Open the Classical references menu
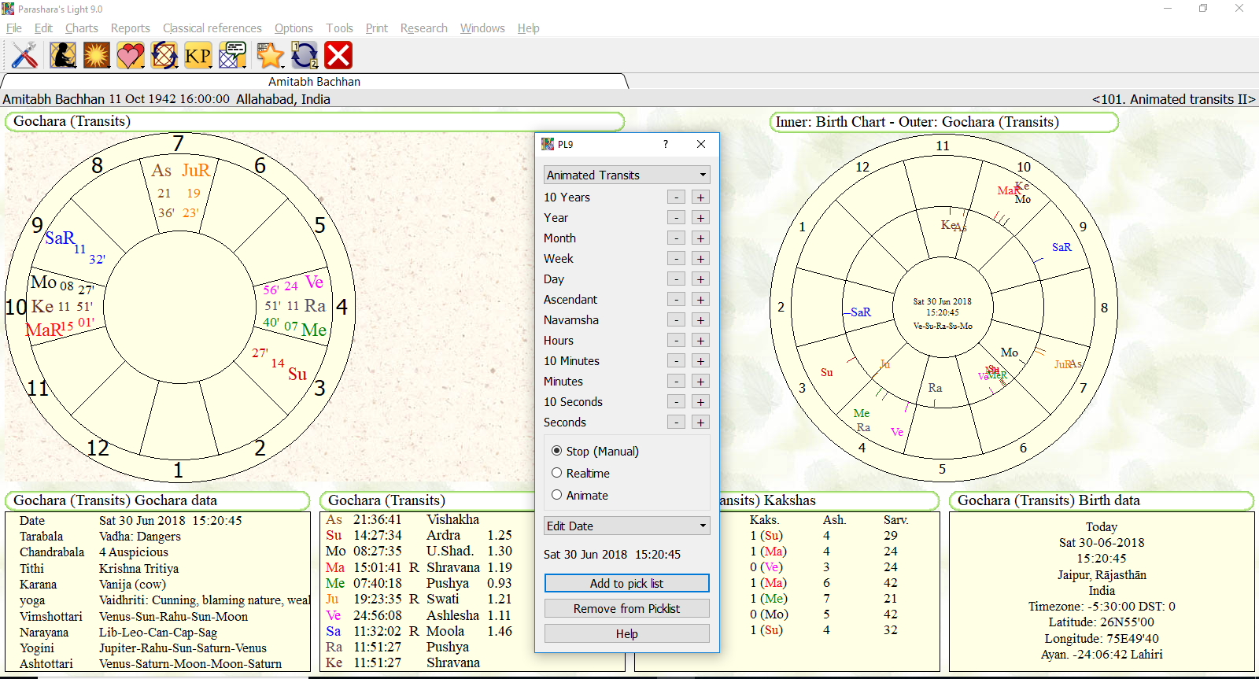The width and height of the screenshot is (1259, 679). 212,28
